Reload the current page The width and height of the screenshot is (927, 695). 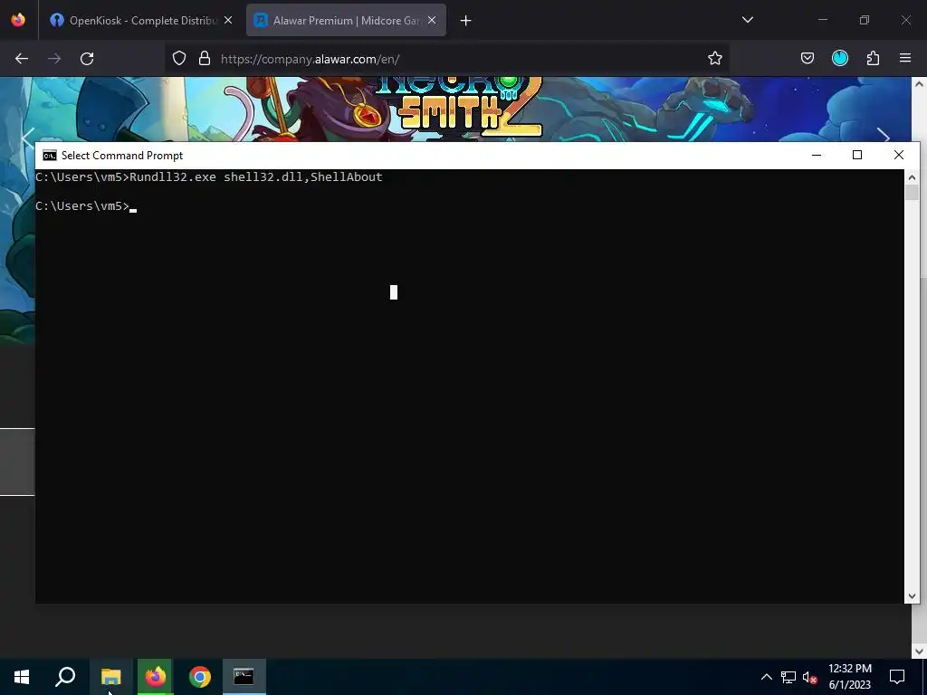(87, 59)
